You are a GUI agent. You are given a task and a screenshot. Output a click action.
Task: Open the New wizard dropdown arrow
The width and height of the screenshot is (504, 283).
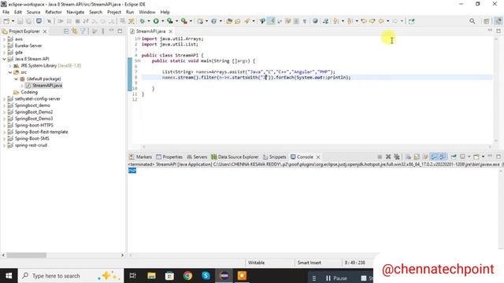point(13,21)
